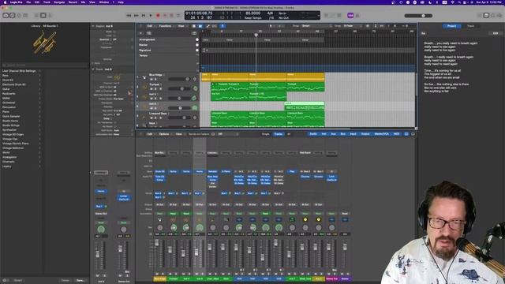Open the Browsers button at top right
The height and width of the screenshot is (284, 505).
point(499,16)
